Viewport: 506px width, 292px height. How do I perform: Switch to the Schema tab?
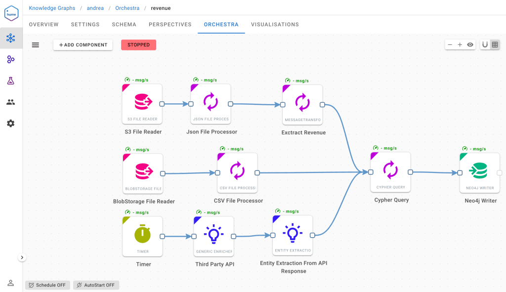(124, 24)
